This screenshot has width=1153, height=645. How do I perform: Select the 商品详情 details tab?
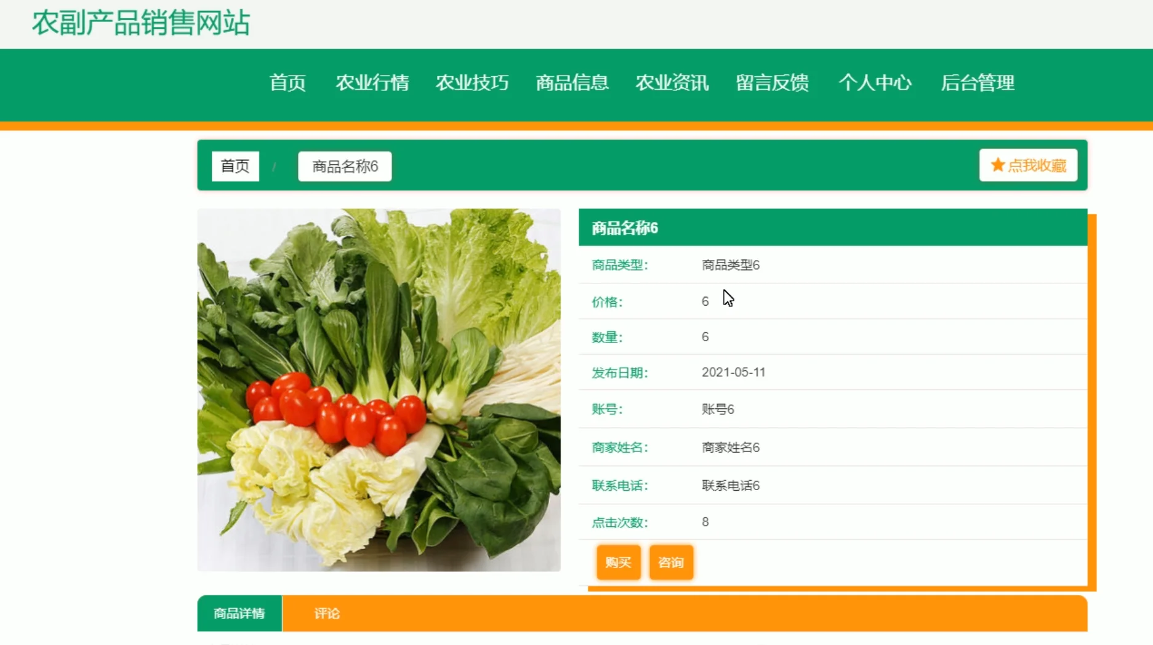pos(239,613)
